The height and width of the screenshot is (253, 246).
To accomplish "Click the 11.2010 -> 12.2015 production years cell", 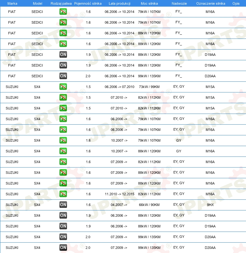I will click(119, 194).
